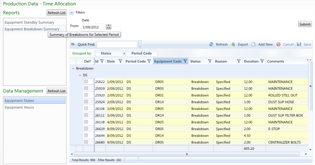Tick the delete checkbox for row 25920
The image size is (315, 165).
(x=86, y=95)
